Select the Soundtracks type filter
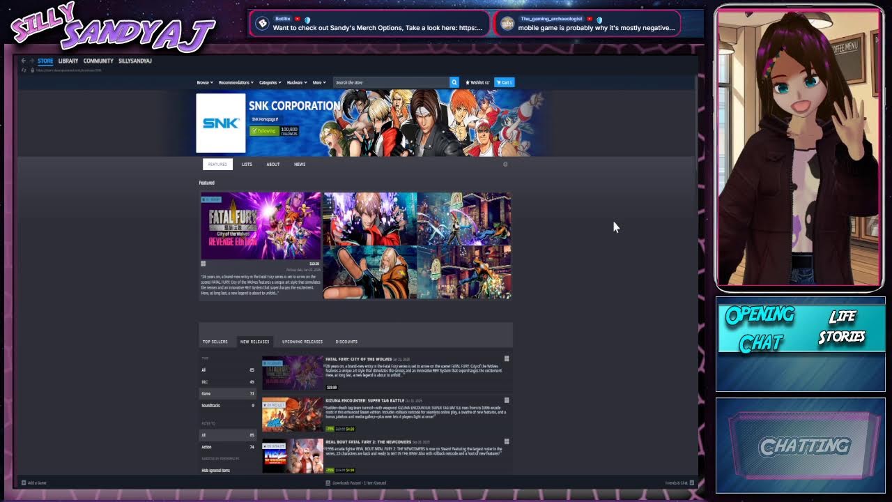892x502 pixels. (229, 406)
